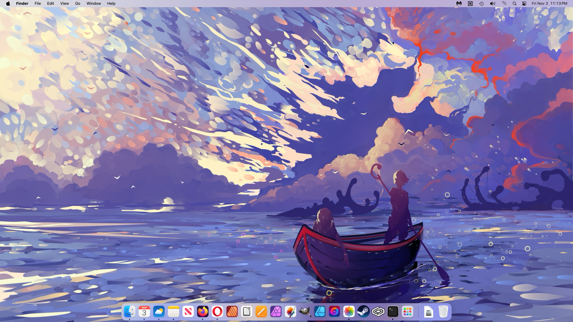The image size is (573, 322).
Task: Open the Pages app
Action: [261, 312]
